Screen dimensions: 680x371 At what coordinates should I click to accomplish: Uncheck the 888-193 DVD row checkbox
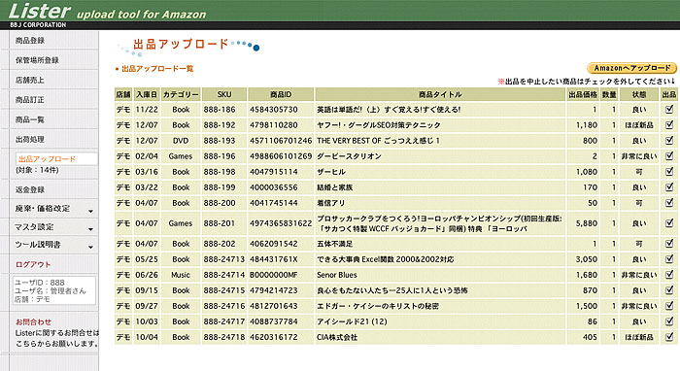tap(668, 141)
